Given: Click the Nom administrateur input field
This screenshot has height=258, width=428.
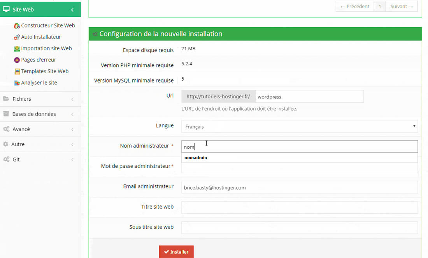Looking at the screenshot, I should [300, 147].
